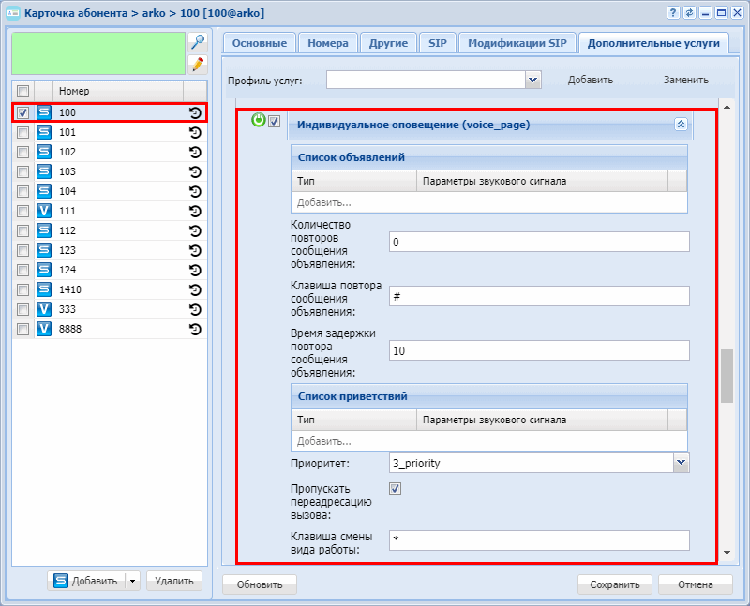Image resolution: width=750 pixels, height=606 pixels.
Task: Click the pencil edit icon
Action: [x=197, y=64]
